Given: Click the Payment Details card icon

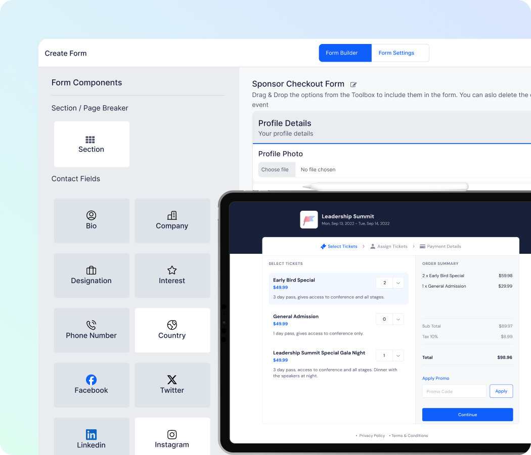Looking at the screenshot, I should [422, 247].
